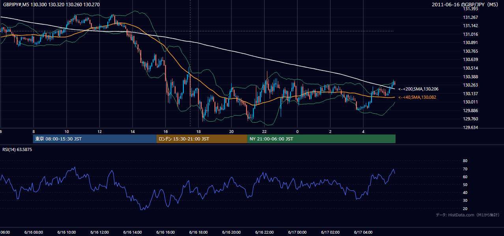This screenshot has height=236, width=504.
Task: Click the 130.514 price axis label
Action: tap(470, 68)
